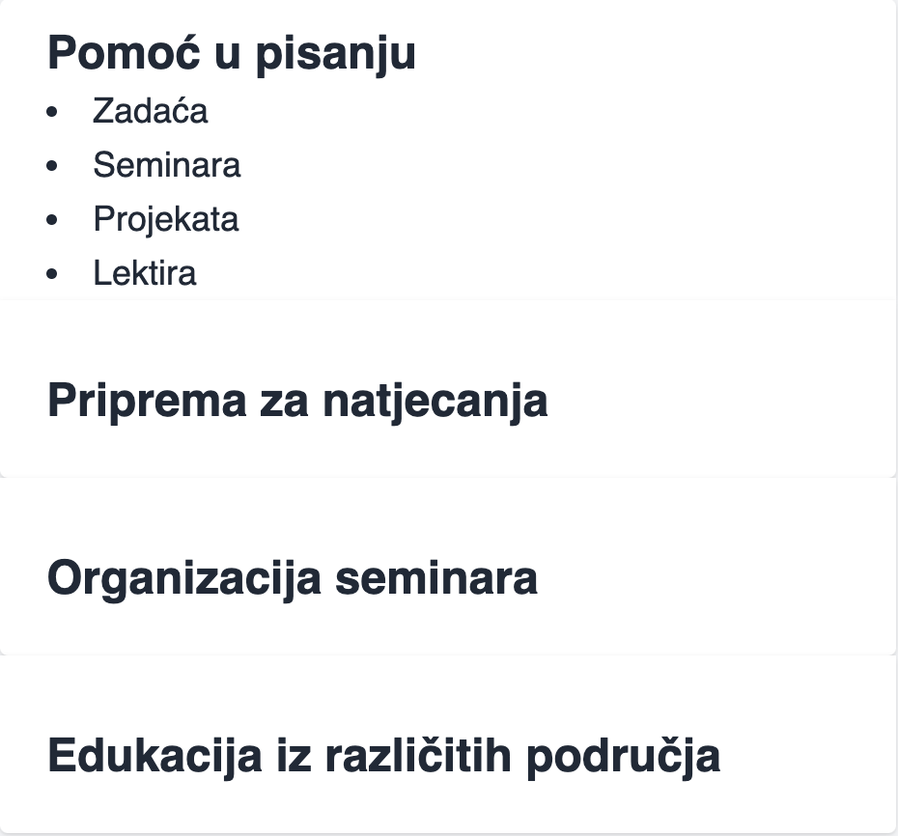Choose the Lektira list entry

(x=144, y=273)
